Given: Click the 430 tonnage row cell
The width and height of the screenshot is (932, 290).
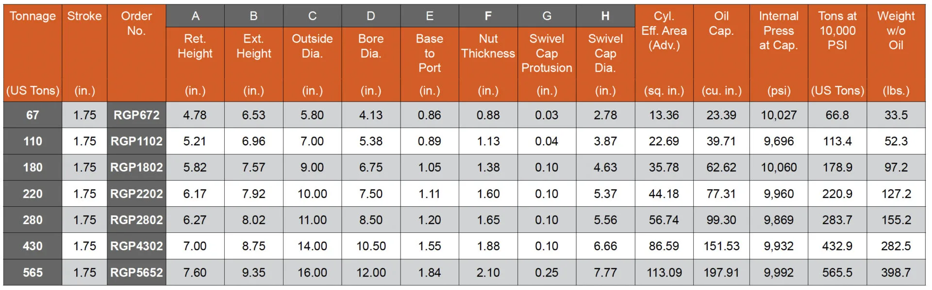Looking at the screenshot, I should [x=33, y=246].
